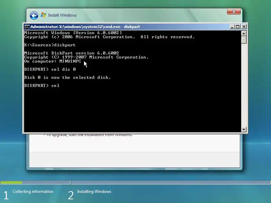This screenshot has width=271, height=203.
Task: Minimize the diskpart command prompt window
Action: point(232,27)
